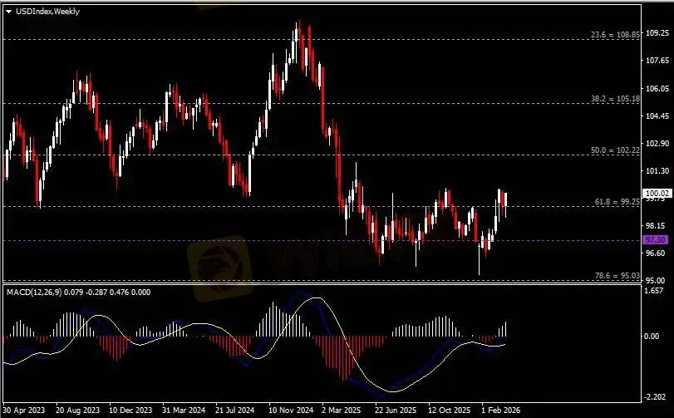Click the 95.00 price axis value
Image resolution: width=674 pixels, height=418 pixels.
click(x=656, y=281)
